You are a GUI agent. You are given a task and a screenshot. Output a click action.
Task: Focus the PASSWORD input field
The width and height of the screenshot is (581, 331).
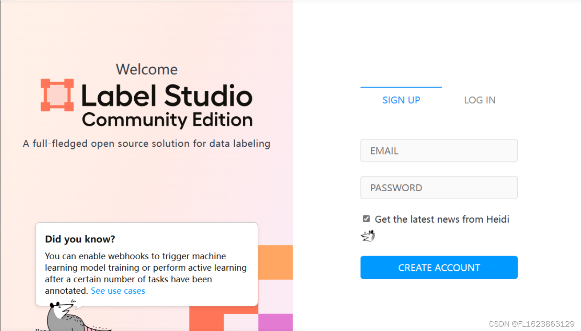439,188
